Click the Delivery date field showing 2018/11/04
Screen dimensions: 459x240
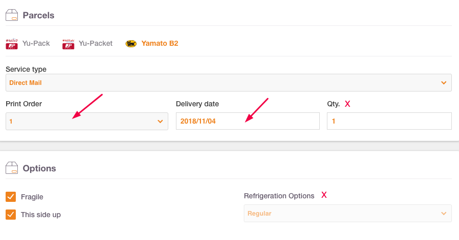tap(248, 121)
